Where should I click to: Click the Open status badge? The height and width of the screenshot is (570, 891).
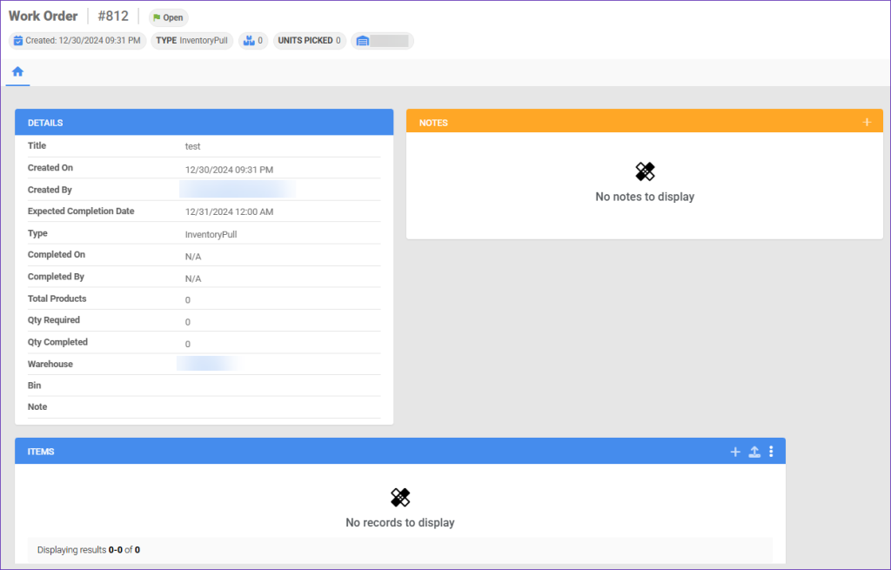[168, 17]
